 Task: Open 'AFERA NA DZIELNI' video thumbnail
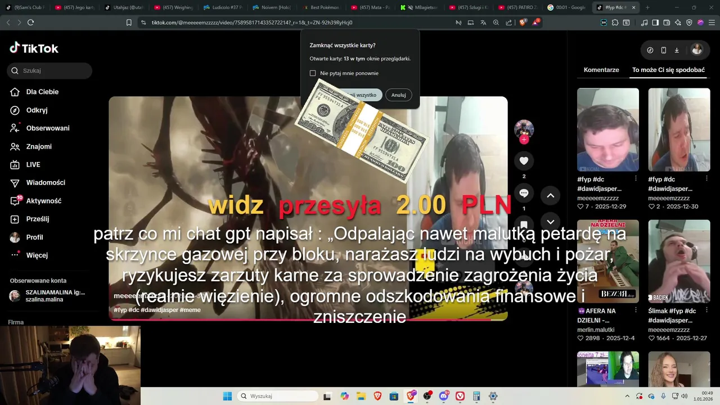click(608, 261)
